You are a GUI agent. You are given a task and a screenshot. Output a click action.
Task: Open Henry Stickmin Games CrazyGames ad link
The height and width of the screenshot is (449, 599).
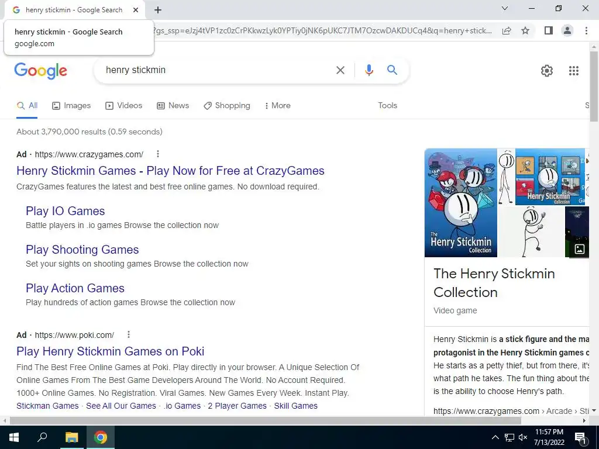point(170,171)
